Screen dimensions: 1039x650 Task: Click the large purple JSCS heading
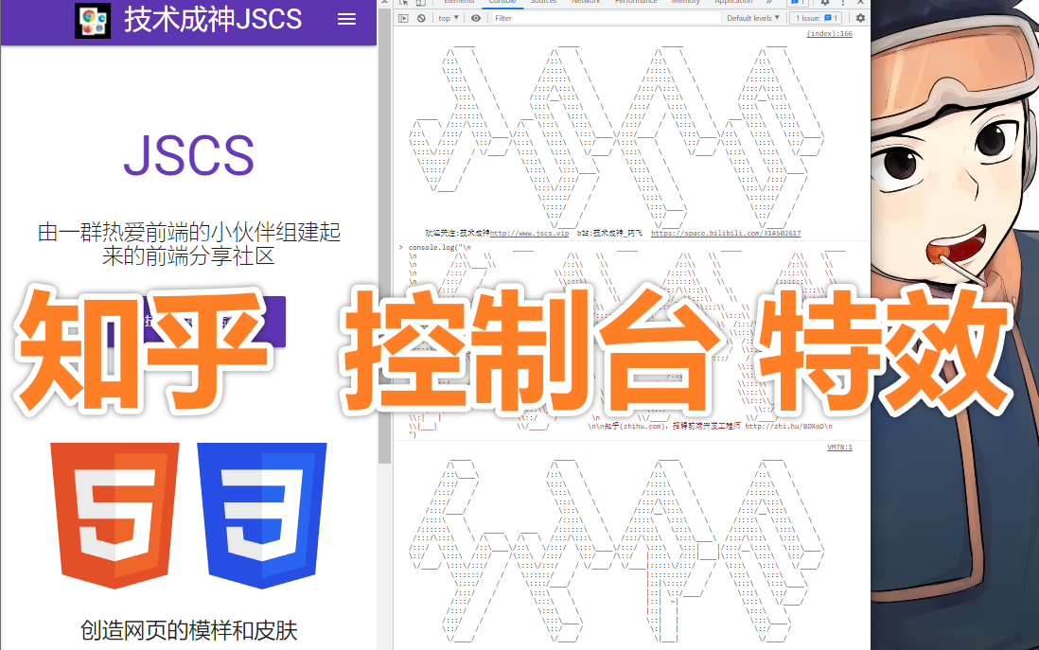coord(189,156)
